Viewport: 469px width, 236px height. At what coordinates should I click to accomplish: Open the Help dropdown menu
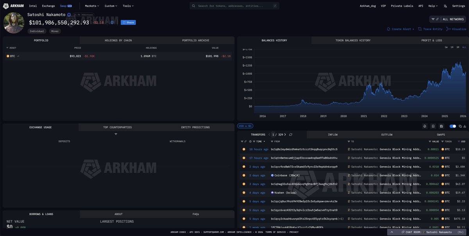[x=433, y=6]
